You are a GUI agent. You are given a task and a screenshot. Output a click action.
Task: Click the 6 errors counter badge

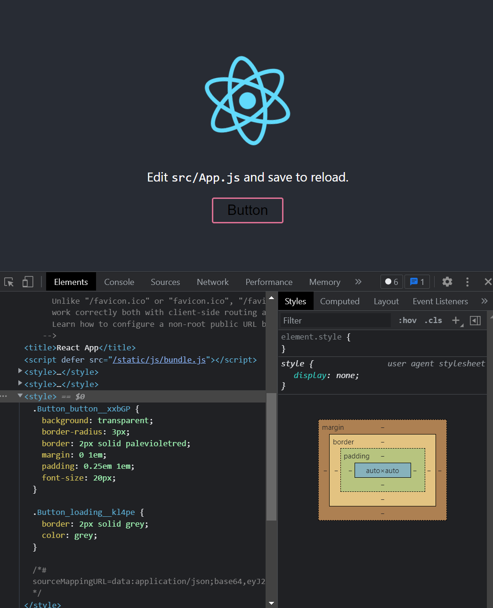click(392, 282)
